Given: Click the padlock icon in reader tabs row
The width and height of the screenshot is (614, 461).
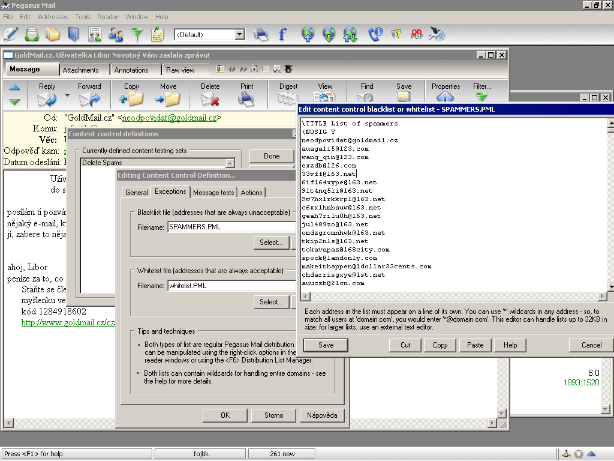Looking at the screenshot, I should pyautogui.click(x=254, y=69).
